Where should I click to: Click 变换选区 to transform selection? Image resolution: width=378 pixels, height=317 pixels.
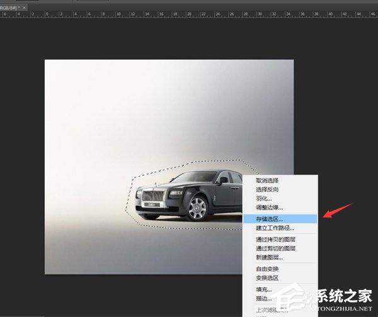[268, 277]
